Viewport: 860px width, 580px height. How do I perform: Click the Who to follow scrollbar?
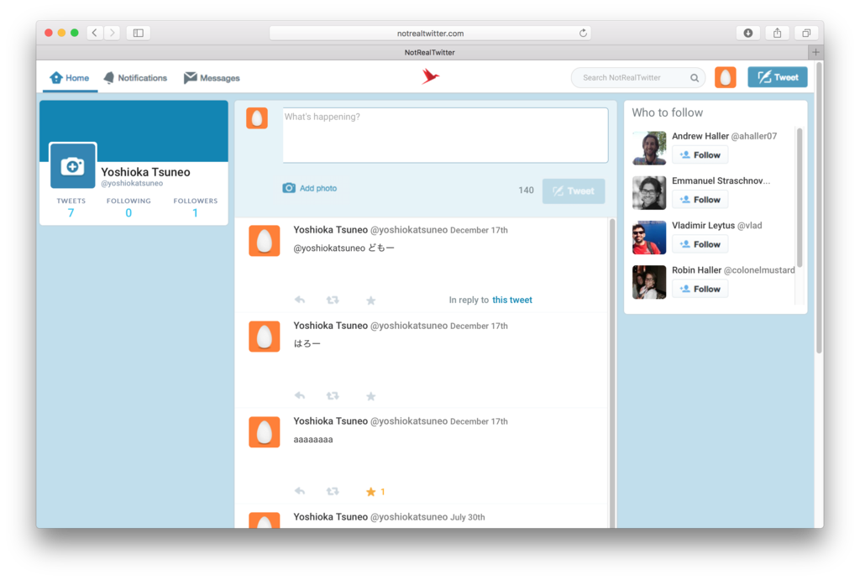(x=800, y=197)
